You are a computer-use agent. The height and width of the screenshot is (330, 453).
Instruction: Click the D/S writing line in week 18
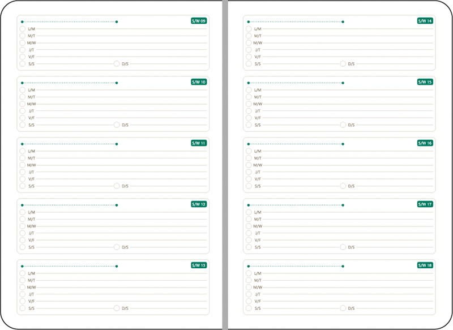395,308
